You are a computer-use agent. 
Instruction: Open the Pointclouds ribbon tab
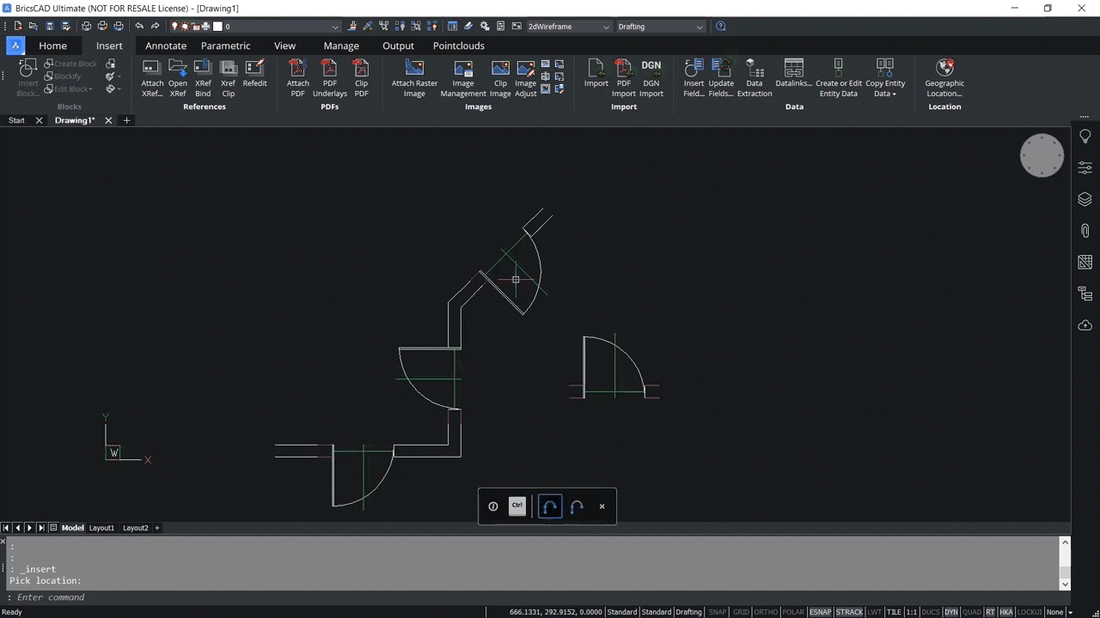coord(459,45)
